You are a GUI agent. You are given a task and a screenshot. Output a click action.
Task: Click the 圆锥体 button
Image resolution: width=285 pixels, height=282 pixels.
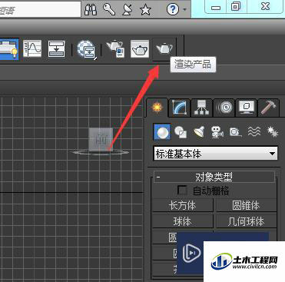(x=247, y=205)
